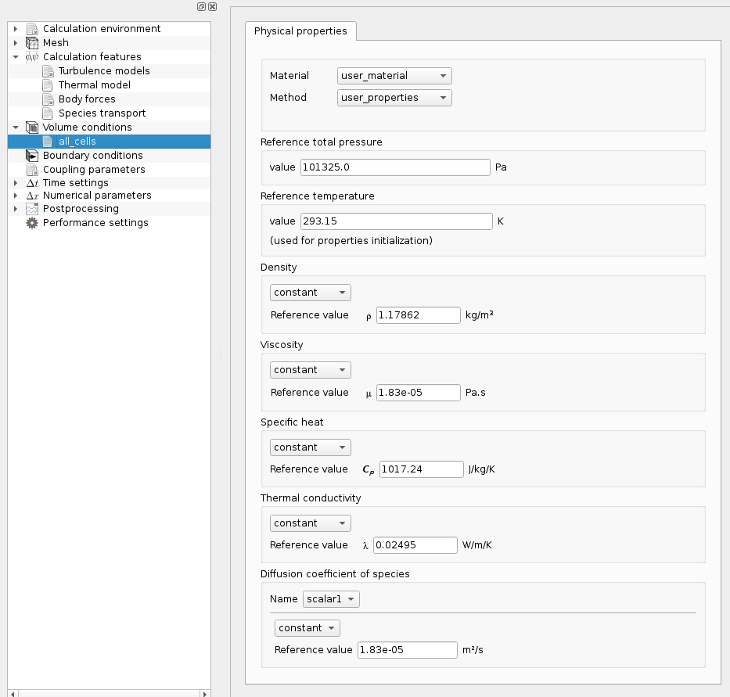Click the Body forces page icon

pyautogui.click(x=46, y=99)
